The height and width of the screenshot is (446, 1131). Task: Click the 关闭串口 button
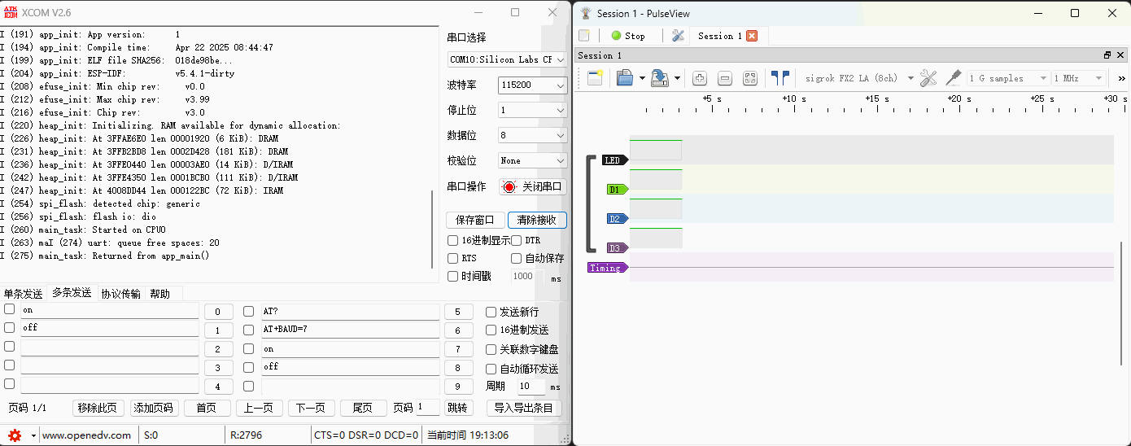pos(533,186)
